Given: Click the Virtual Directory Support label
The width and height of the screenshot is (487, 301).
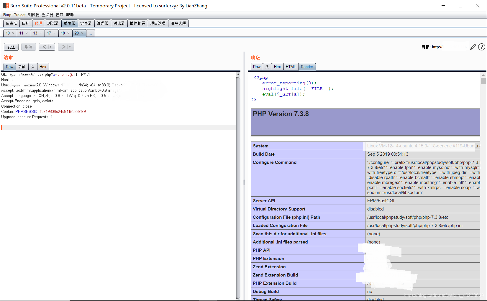Looking at the screenshot, I should (279, 209).
